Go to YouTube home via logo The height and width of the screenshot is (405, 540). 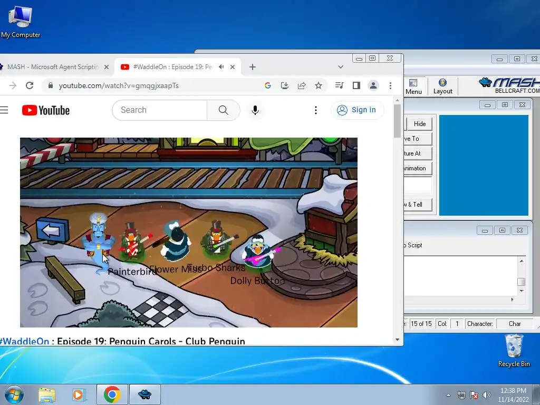pyautogui.click(x=46, y=110)
